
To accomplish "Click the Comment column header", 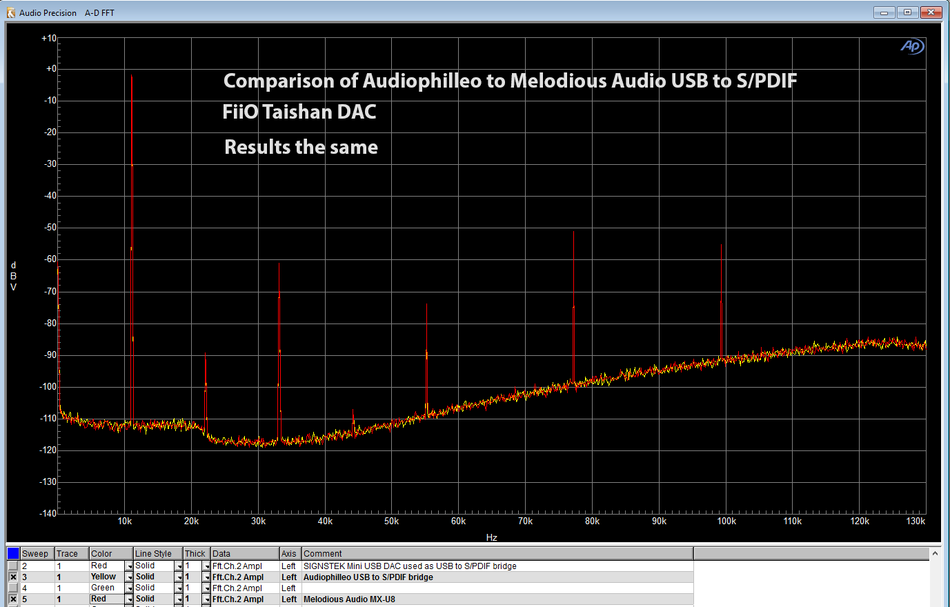I will click(497, 553).
